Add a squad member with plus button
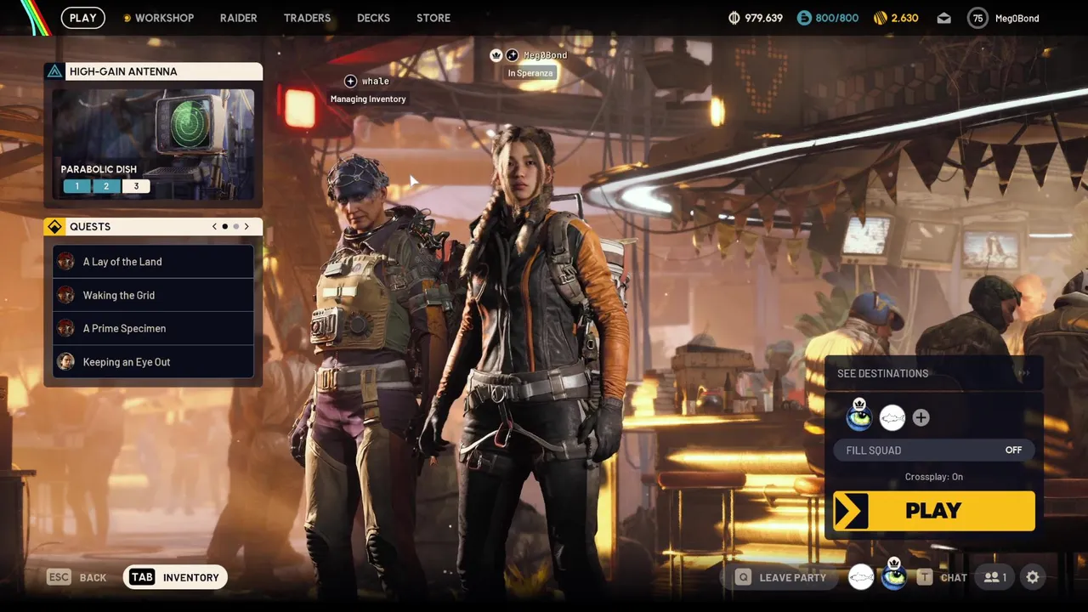The image size is (1088, 612). [x=921, y=417]
